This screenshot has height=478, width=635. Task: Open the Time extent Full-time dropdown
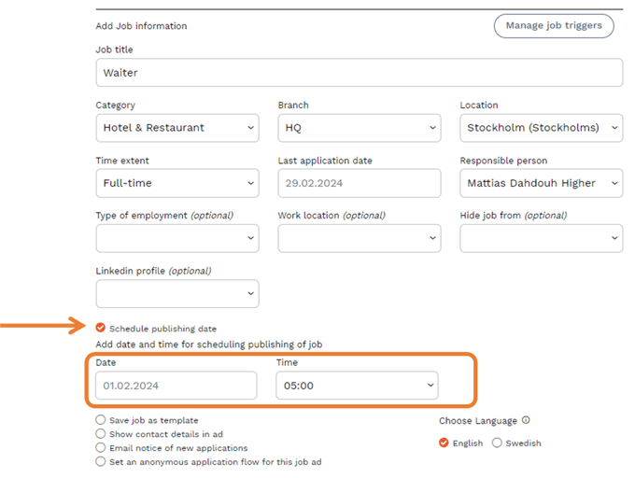(x=177, y=183)
